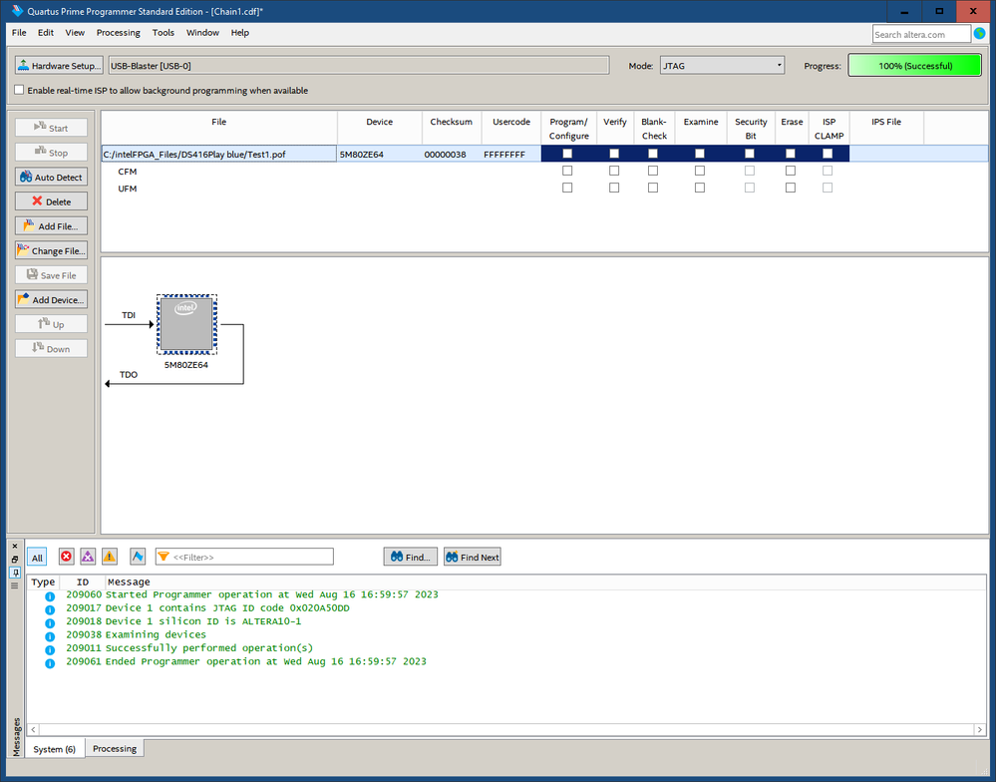Filter critical warning messages purple icon
The image size is (996, 782).
88,557
